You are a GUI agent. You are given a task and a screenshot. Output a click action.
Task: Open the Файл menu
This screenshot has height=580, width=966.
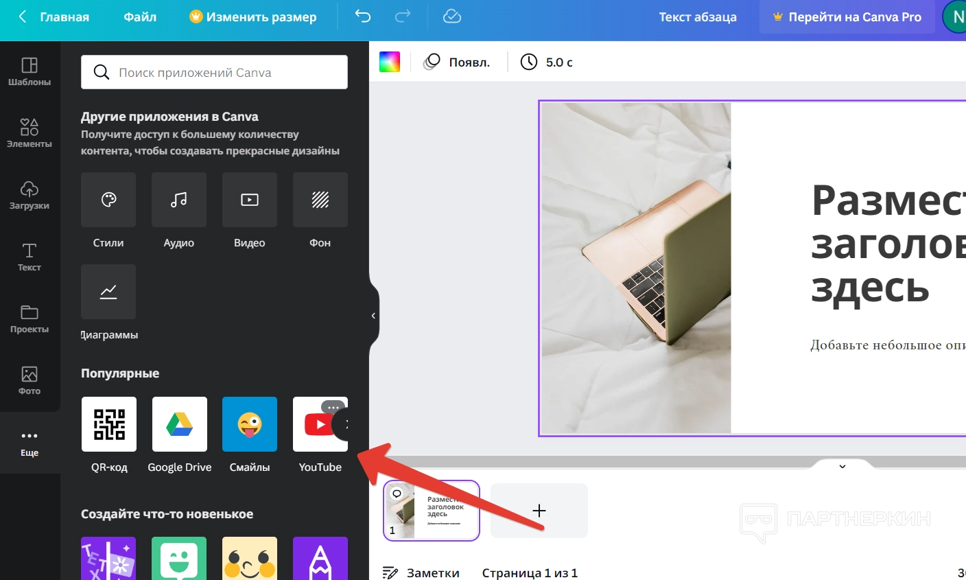pyautogui.click(x=140, y=17)
